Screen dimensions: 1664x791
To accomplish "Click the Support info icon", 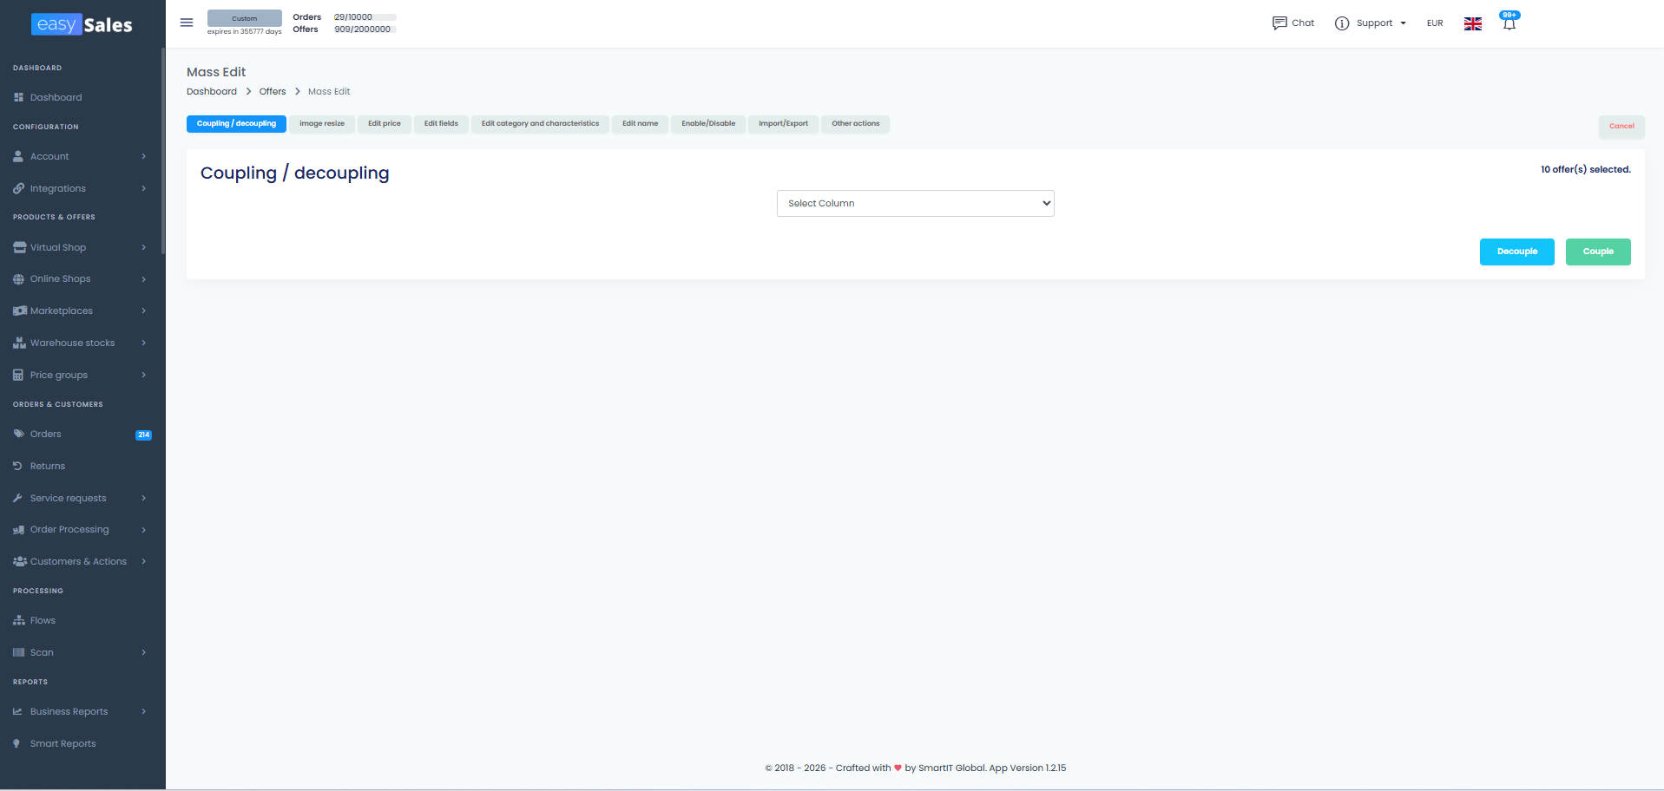I will pos(1342,23).
